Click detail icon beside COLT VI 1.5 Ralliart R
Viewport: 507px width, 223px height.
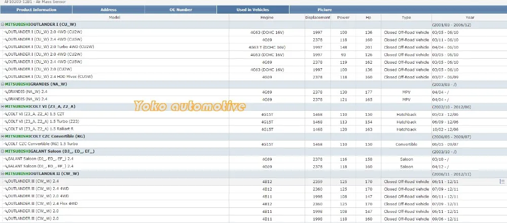click(6, 129)
